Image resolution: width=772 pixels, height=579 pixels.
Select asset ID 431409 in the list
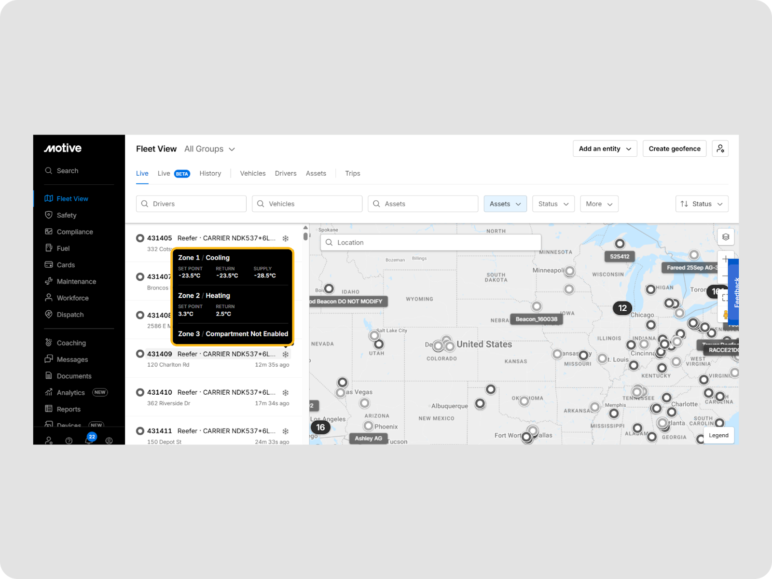click(160, 354)
